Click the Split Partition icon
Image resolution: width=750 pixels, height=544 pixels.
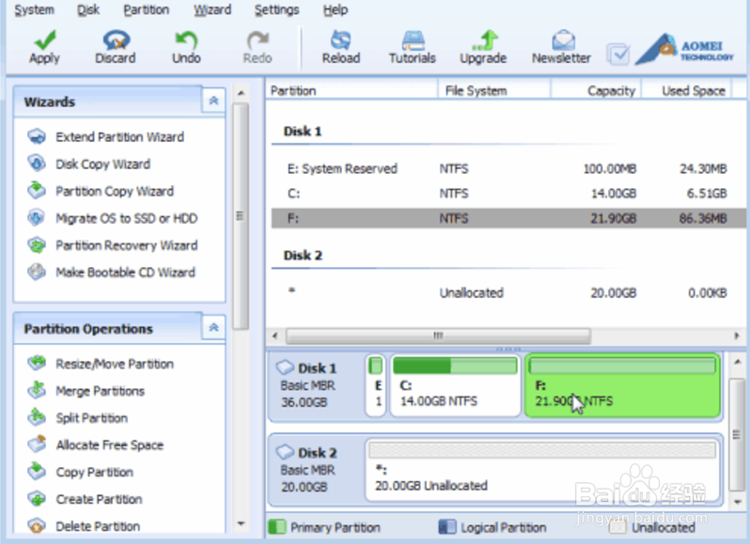click(x=37, y=417)
